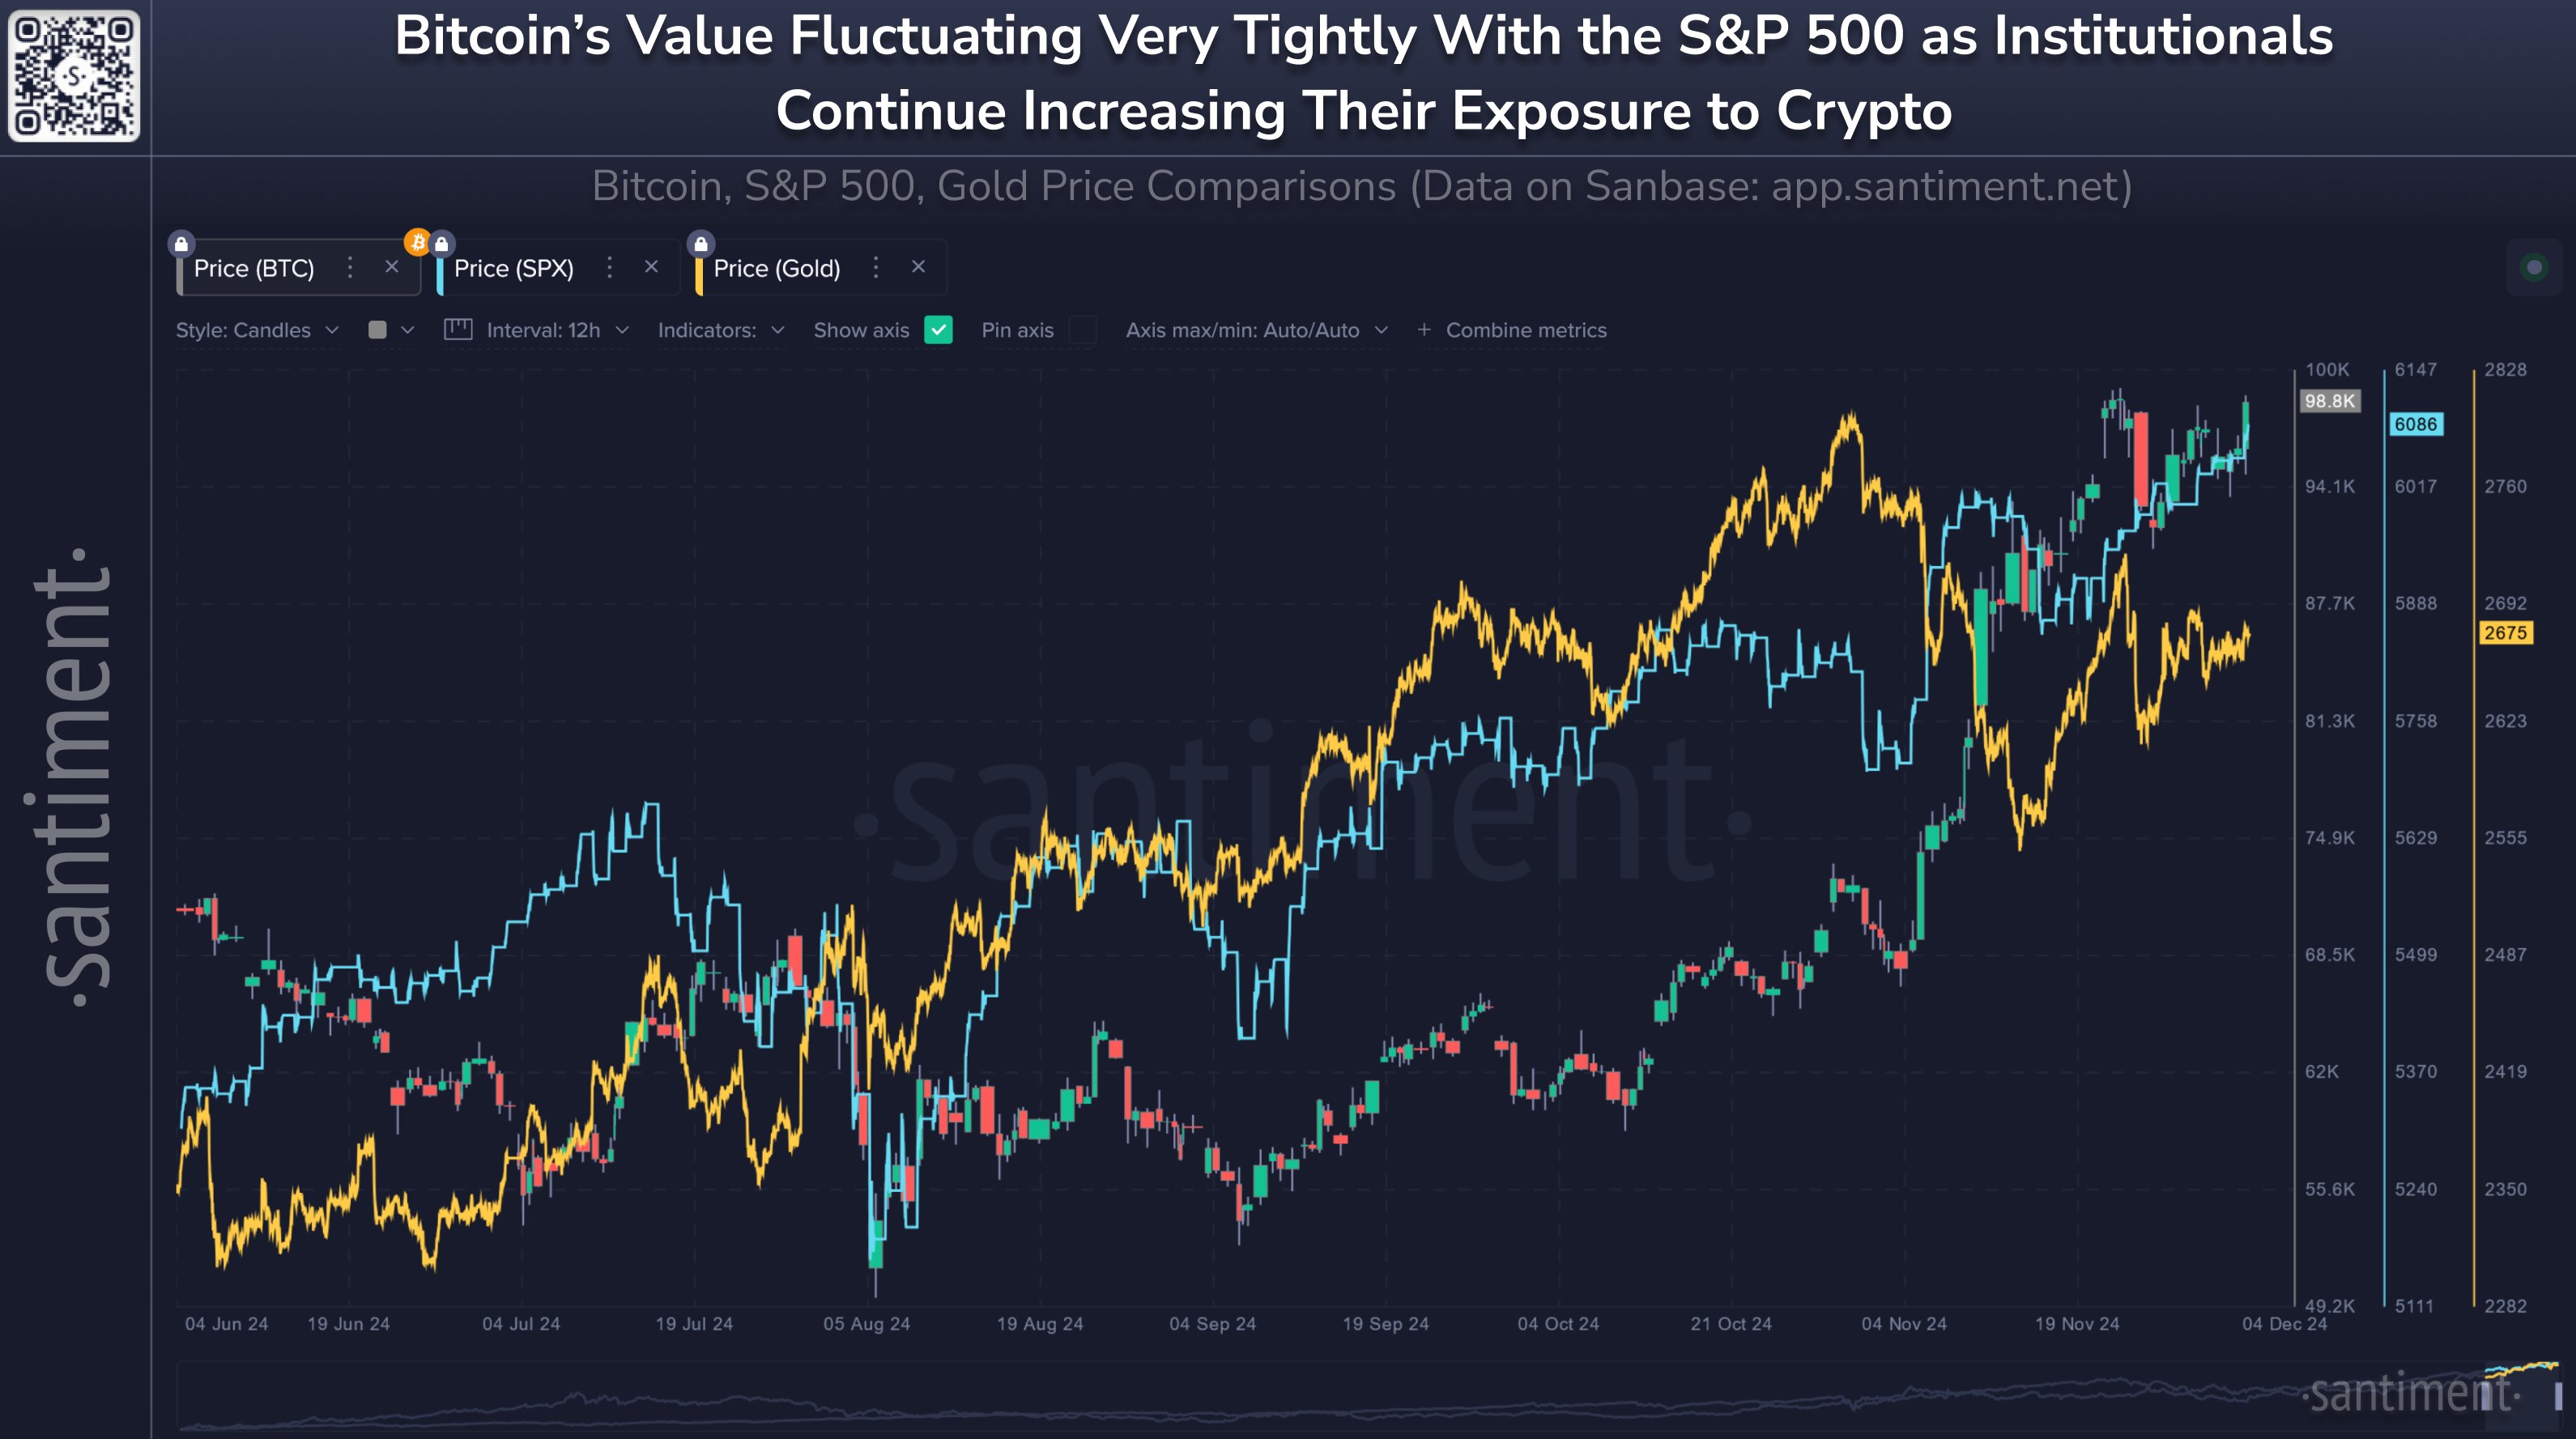Image resolution: width=2576 pixels, height=1439 pixels.
Task: Expand the Axis max/min Auto/Auto dropdown
Action: 1256,330
